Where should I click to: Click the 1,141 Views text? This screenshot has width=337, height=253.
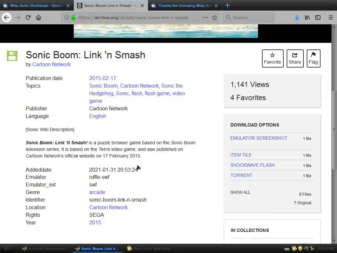tap(250, 84)
